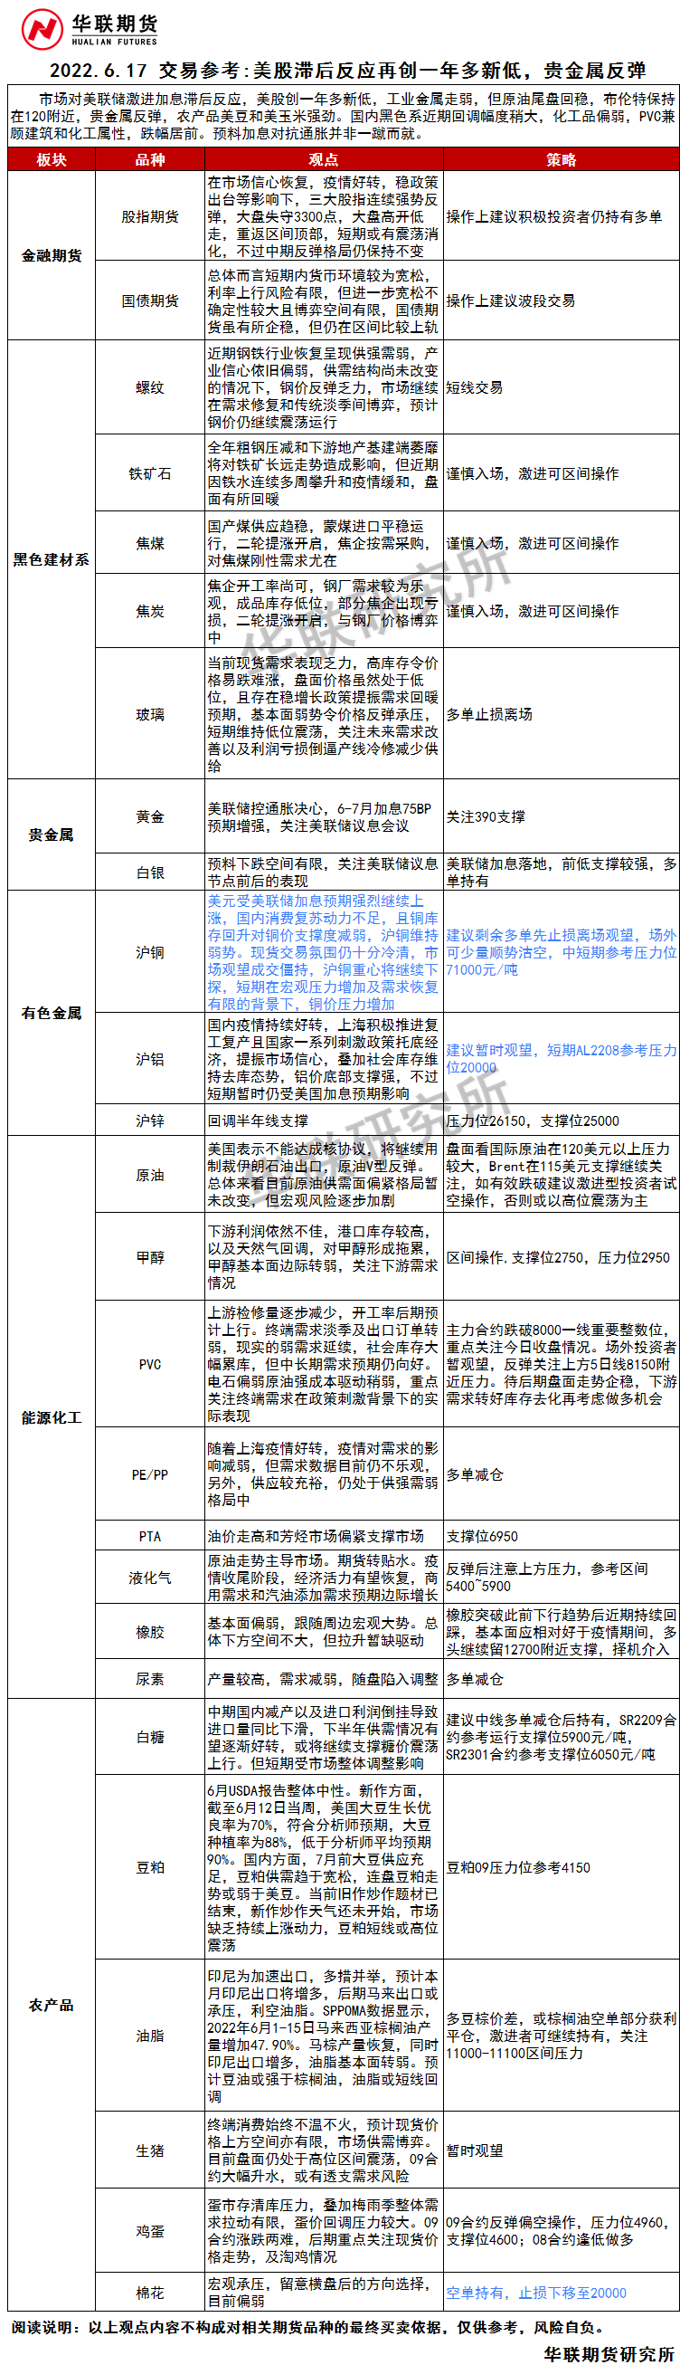Select the 生猪 product cell
680x2365 pixels.
coord(149,2150)
